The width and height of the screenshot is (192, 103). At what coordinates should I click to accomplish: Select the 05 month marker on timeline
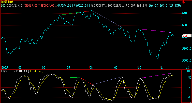pyautogui.click(x=20, y=68)
